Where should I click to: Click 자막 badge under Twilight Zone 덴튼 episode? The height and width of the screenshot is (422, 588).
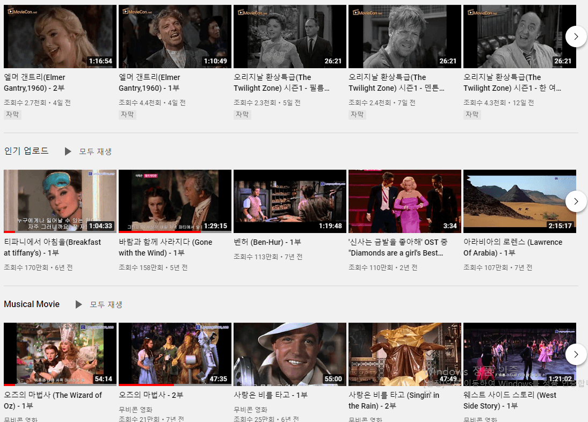point(358,114)
